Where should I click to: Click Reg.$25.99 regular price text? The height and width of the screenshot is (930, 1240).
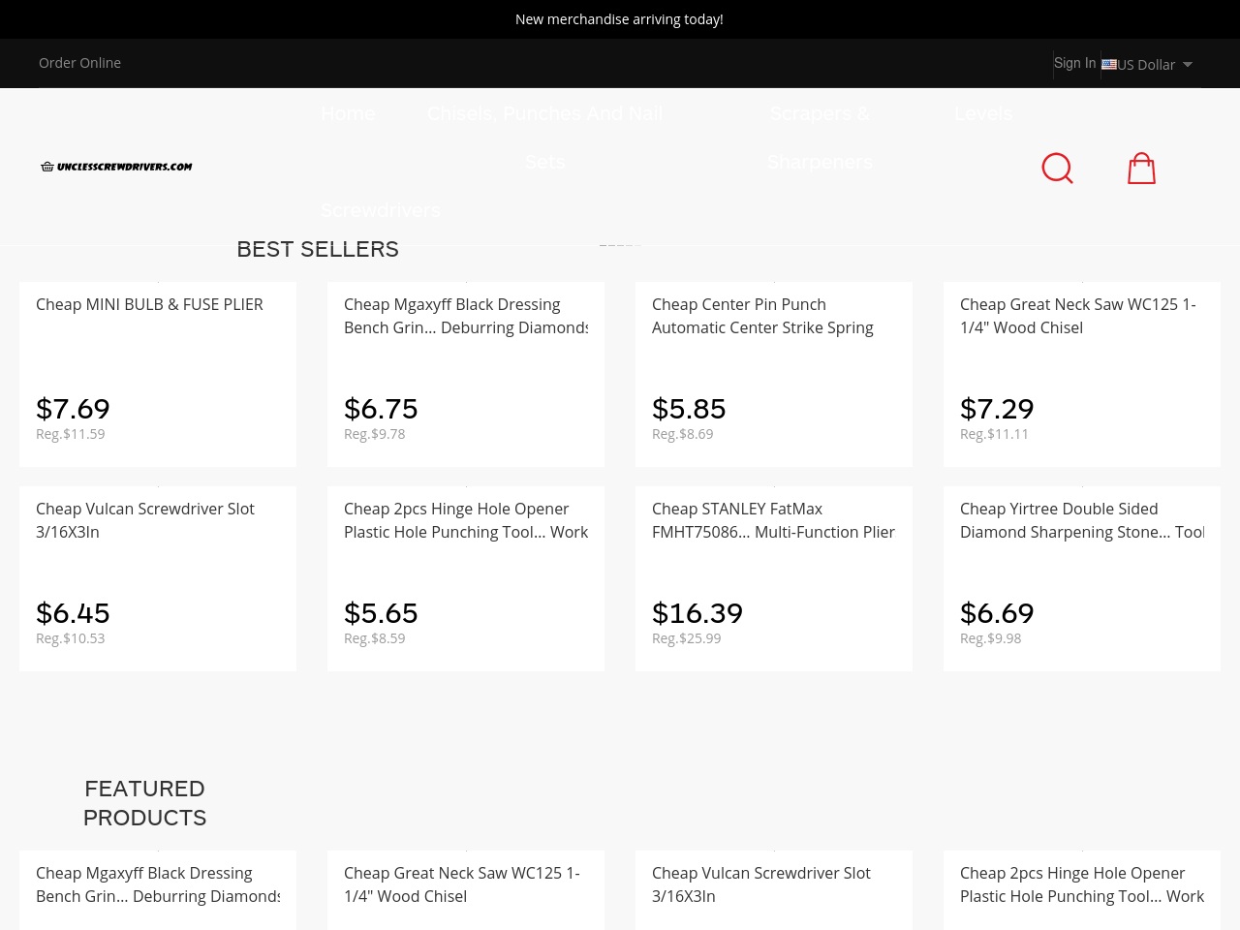click(686, 638)
